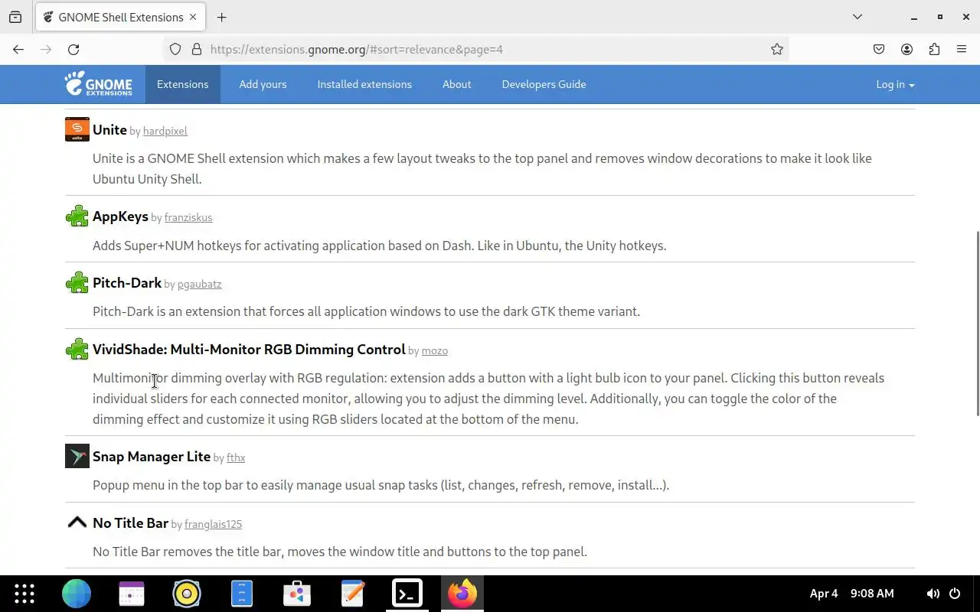Click the Pitch-Dark puzzle-piece icon
Viewport: 980px width, 612px height.
click(77, 283)
